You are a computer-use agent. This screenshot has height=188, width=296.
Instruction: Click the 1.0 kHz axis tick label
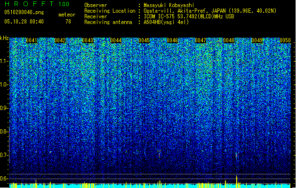[x=4, y=85]
